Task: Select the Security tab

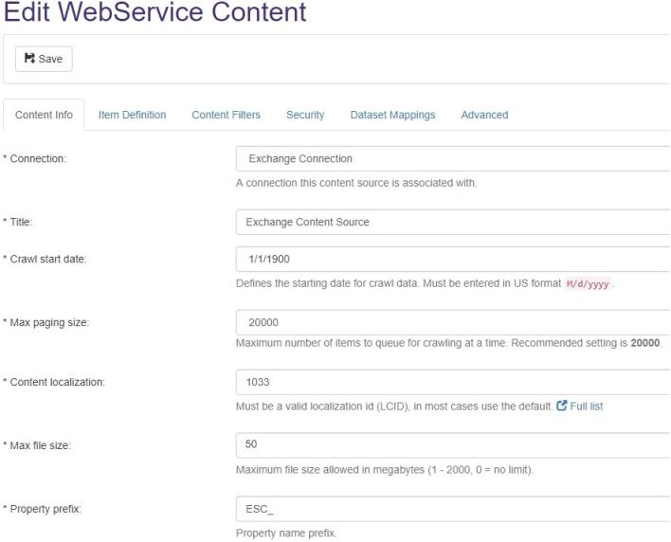Action: [x=305, y=115]
